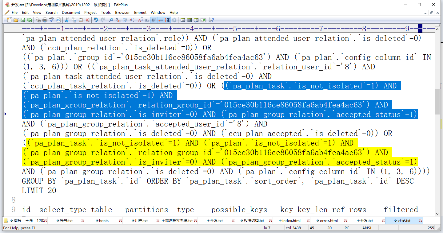Image resolution: width=443 pixels, height=233 pixels.
Task: Open the File menu
Action: tap(14, 13)
